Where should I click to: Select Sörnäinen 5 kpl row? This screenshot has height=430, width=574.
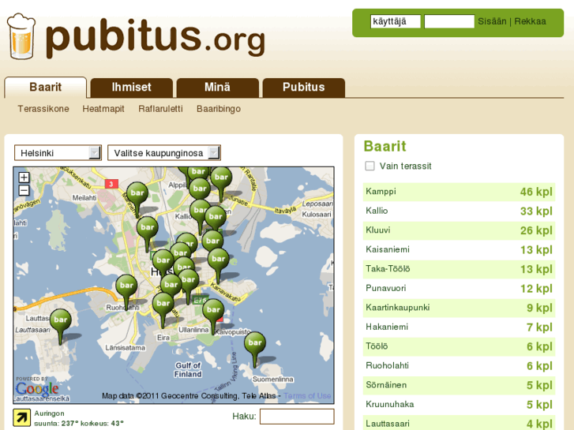point(459,385)
